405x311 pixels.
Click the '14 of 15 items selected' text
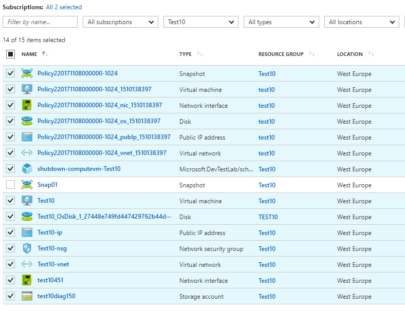tap(34, 40)
